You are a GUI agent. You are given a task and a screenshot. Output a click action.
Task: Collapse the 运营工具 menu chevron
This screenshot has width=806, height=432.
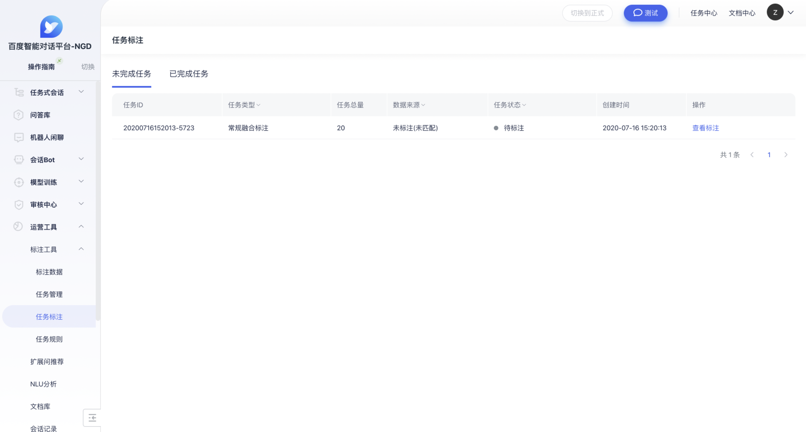tap(81, 227)
